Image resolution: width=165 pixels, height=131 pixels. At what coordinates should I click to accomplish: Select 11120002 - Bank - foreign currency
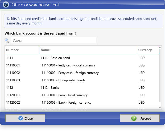pyautogui.click(x=81, y=103)
